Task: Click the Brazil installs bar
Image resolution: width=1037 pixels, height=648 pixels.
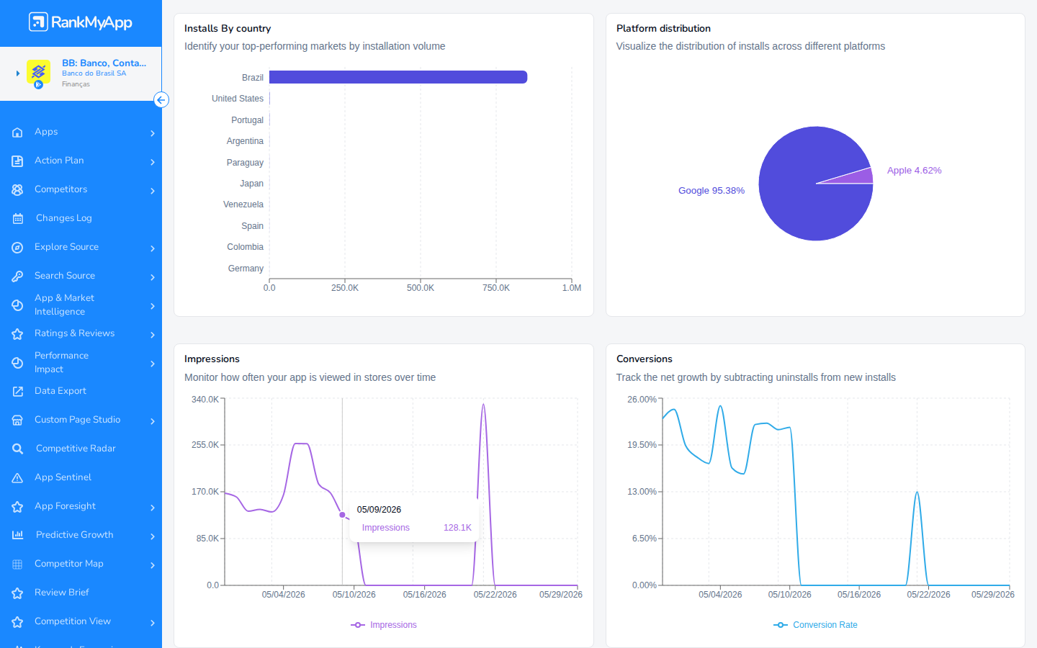Action: tap(398, 77)
